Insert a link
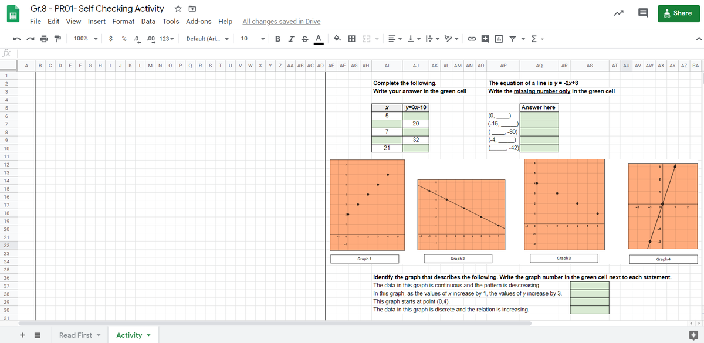Screen dimensions: 704x343 [471, 38]
